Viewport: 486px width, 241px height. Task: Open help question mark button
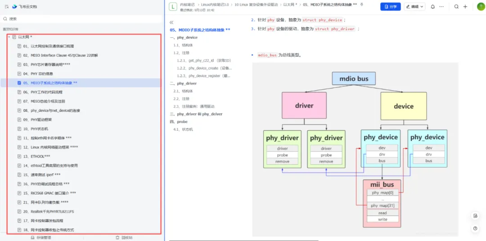[x=475, y=228]
